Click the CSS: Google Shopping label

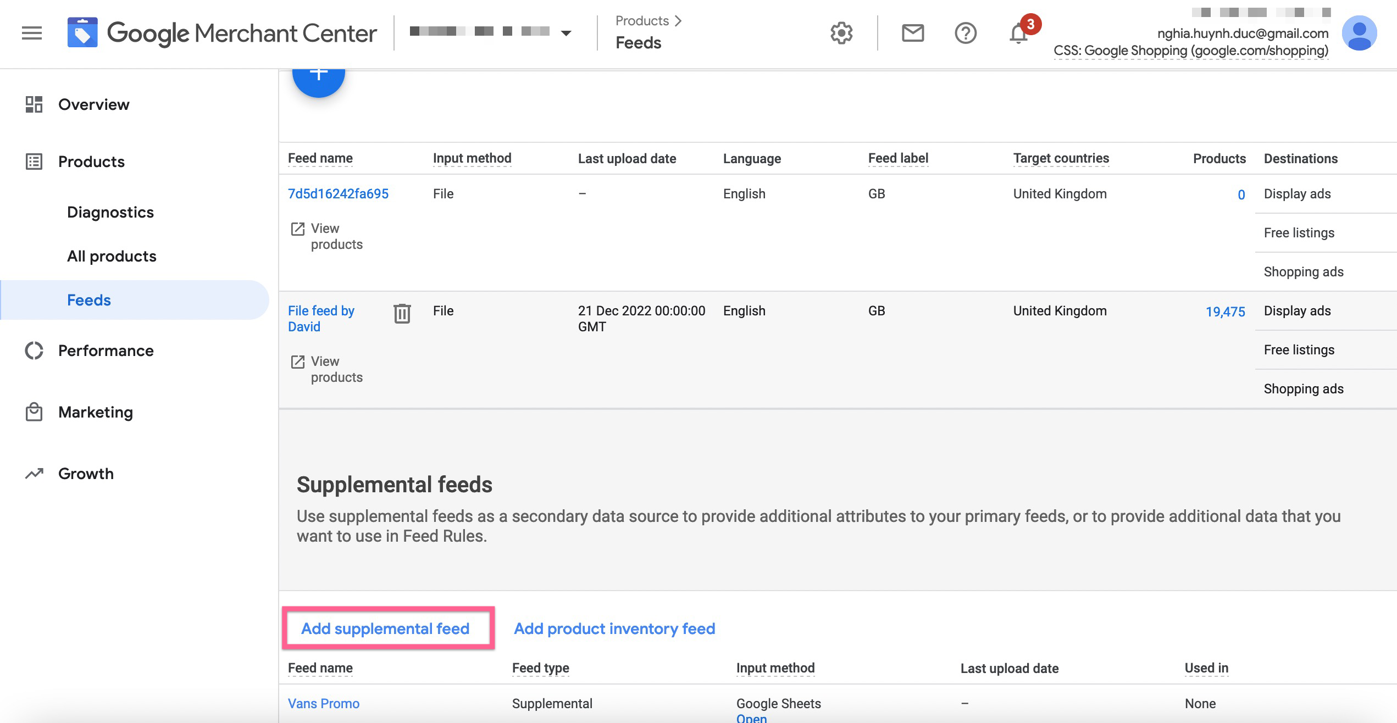pyautogui.click(x=1191, y=51)
